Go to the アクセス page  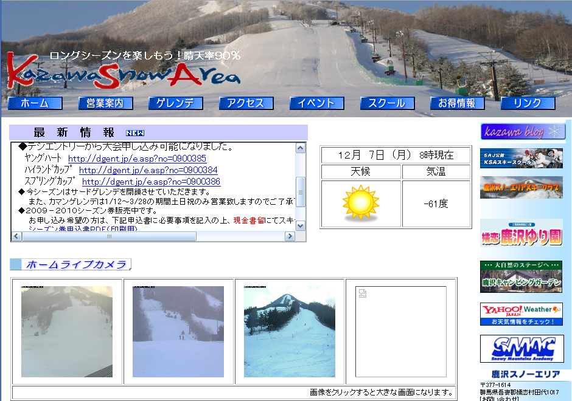(246, 103)
